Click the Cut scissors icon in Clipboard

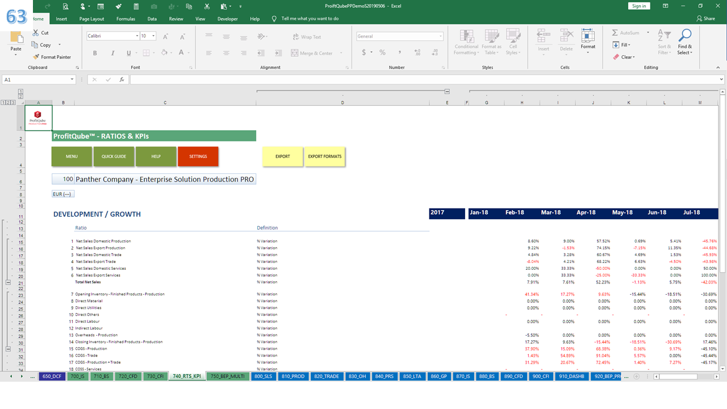click(x=36, y=33)
